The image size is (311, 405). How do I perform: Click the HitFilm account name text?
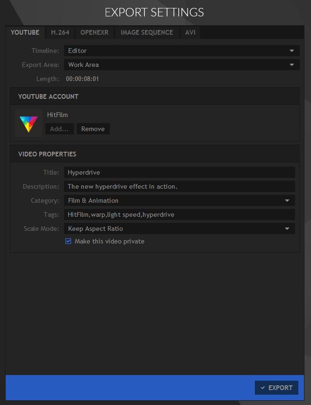pyautogui.click(x=58, y=115)
